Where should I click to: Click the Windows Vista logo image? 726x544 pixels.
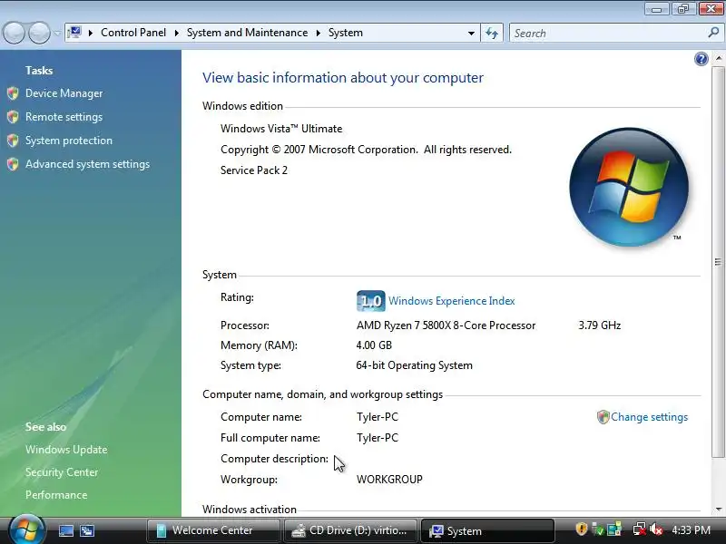click(x=629, y=187)
